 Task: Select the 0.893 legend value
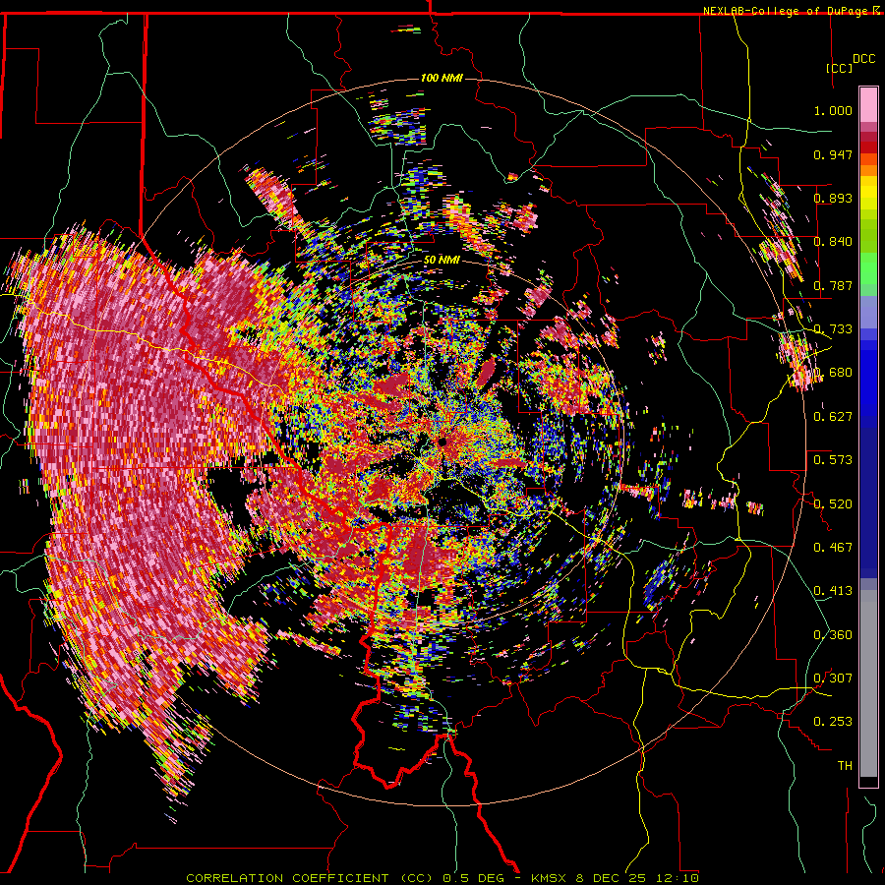[833, 198]
